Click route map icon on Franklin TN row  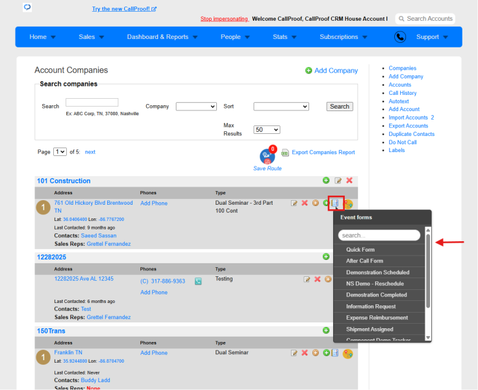coord(348,354)
